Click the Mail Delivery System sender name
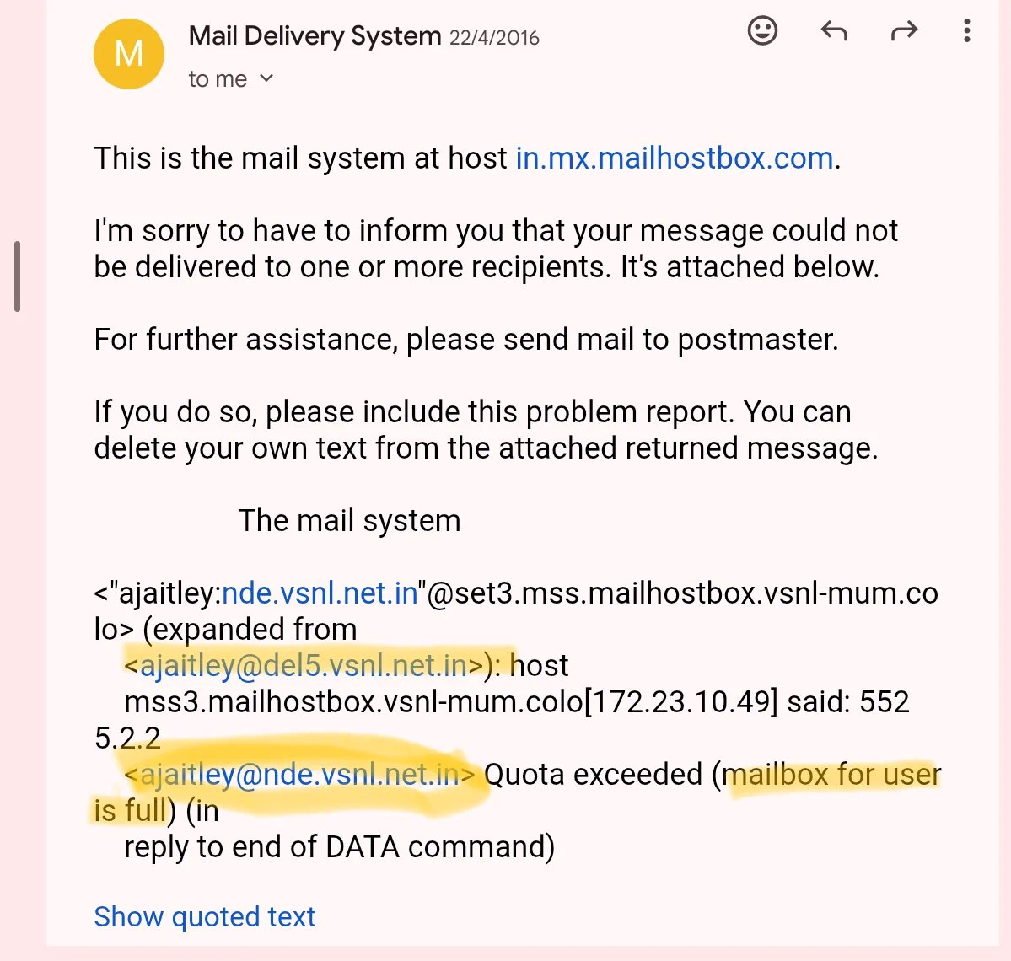Viewport: 1011px width, 961px height. (315, 35)
